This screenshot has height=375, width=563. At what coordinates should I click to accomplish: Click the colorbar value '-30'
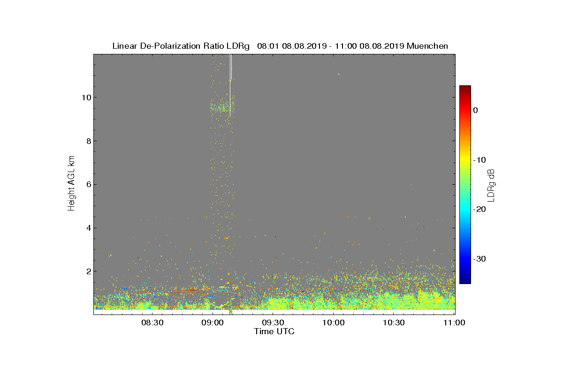[x=479, y=259]
